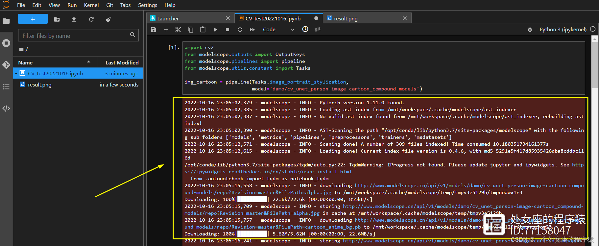Open the Run menu

[72, 5]
